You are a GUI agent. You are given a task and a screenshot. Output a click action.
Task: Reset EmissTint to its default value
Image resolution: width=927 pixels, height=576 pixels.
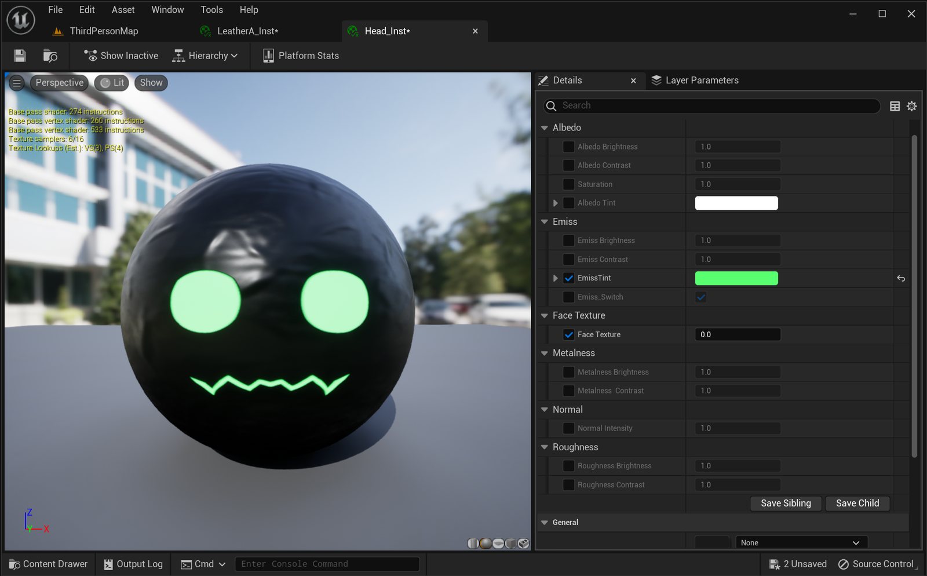click(x=901, y=279)
